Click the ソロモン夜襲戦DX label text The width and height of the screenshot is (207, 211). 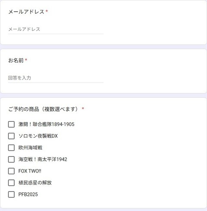click(x=38, y=136)
